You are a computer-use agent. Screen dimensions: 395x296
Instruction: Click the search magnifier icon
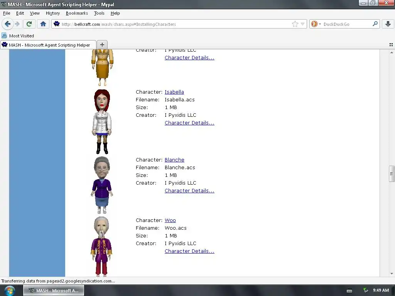tap(375, 24)
